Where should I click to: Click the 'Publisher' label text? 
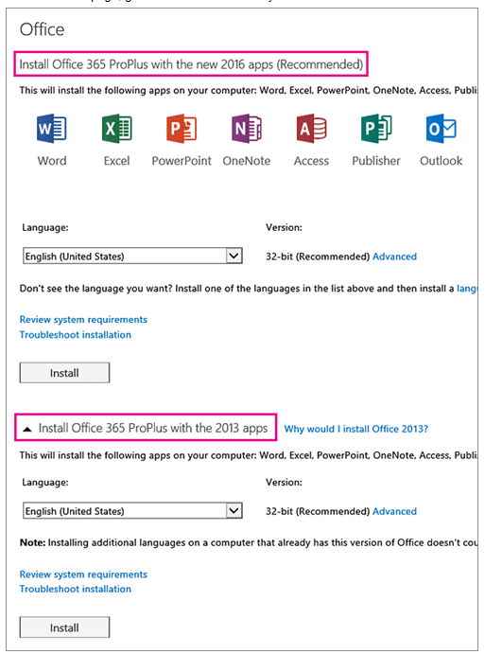[x=376, y=161]
